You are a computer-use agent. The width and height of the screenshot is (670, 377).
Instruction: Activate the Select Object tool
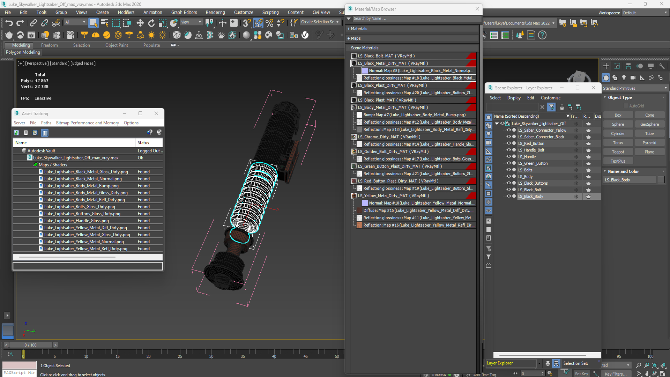(x=93, y=23)
